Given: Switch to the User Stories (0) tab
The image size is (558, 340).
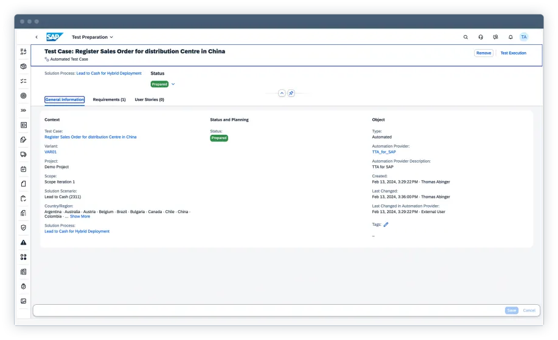Looking at the screenshot, I should 149,100.
